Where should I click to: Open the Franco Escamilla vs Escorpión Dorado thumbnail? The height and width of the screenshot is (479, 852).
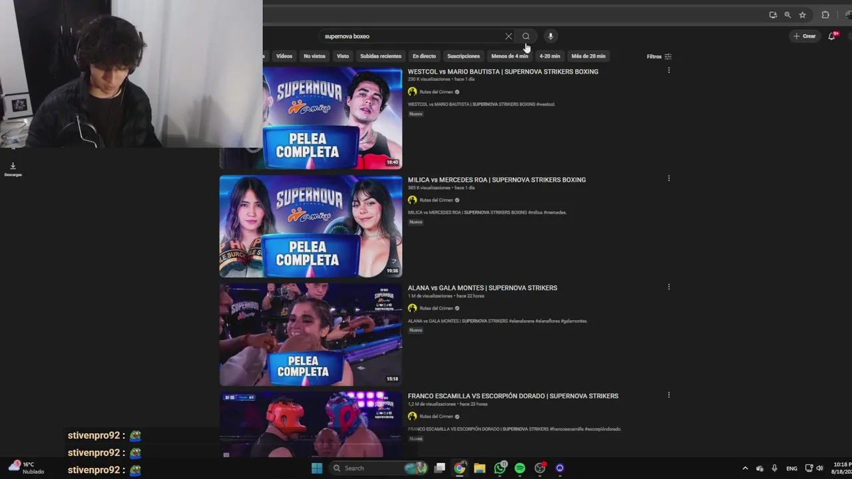311,424
